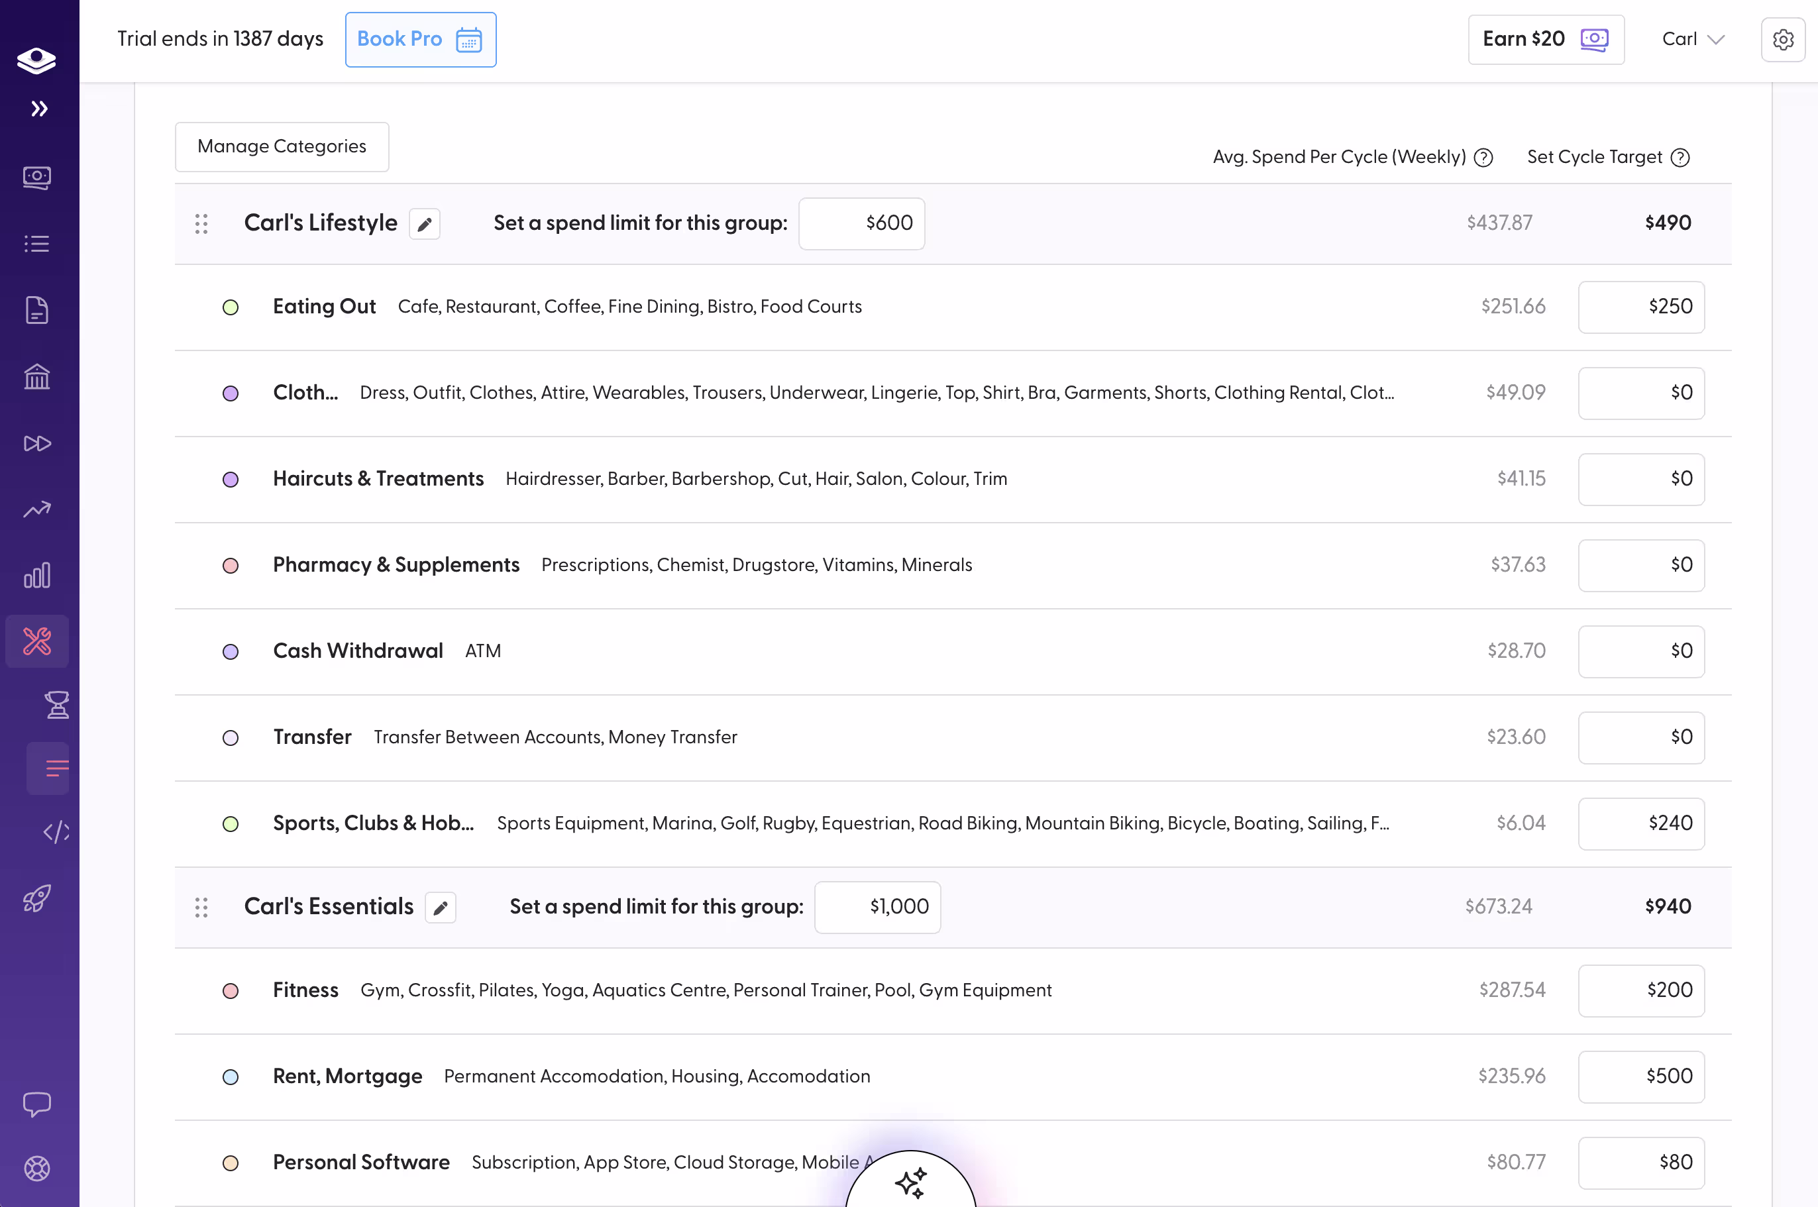Click the Rent, Mortgage category name
This screenshot has width=1818, height=1207.
(348, 1076)
